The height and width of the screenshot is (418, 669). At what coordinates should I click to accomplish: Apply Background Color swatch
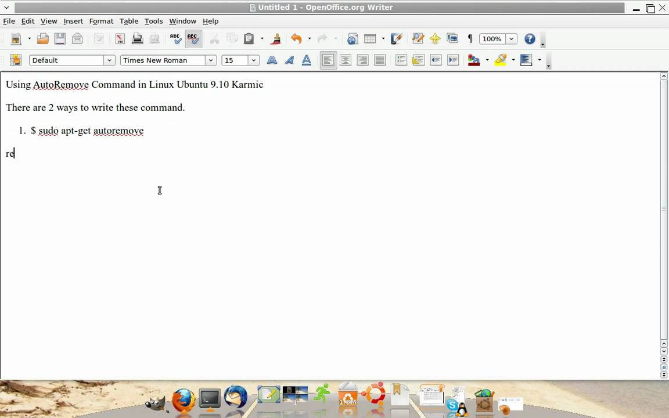(526, 60)
